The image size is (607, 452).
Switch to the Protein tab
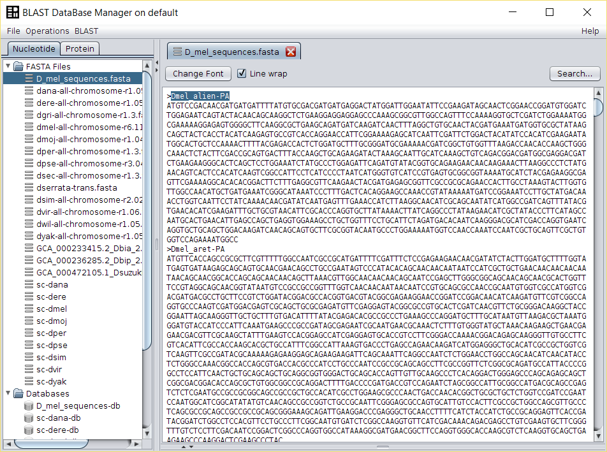[80, 48]
